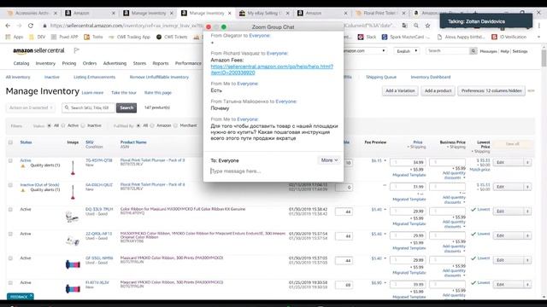Open the toilet plunger thumbnail for Pack of 3

tap(73, 167)
